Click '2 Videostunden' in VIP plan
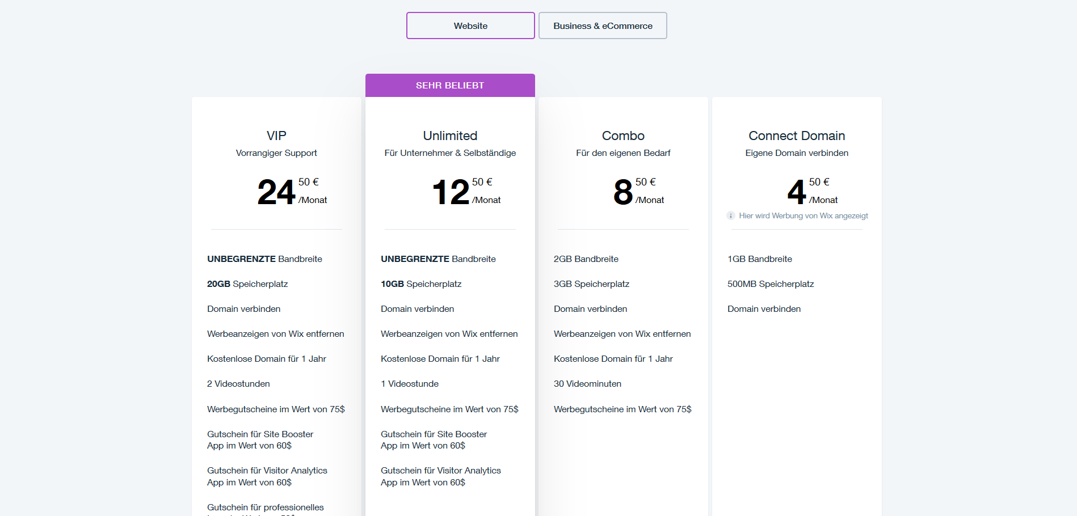Image resolution: width=1077 pixels, height=516 pixels. tap(238, 383)
